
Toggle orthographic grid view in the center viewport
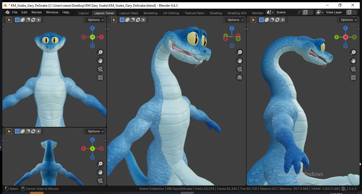(240, 77)
